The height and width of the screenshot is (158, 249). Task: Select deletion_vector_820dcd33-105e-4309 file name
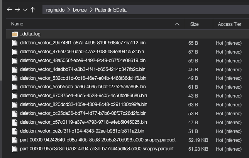[x=83, y=104]
